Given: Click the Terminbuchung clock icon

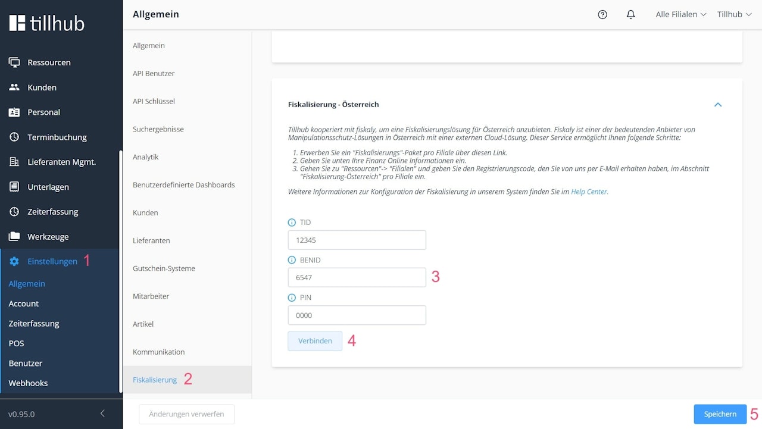Looking at the screenshot, I should click(x=14, y=137).
